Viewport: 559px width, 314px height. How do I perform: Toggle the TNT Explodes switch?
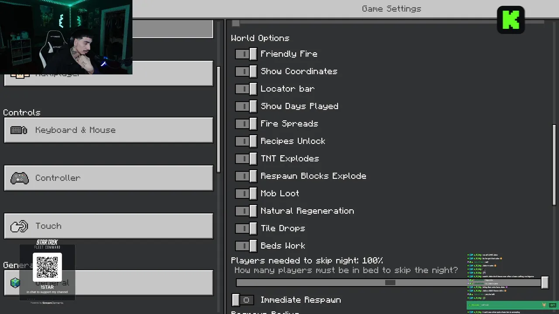[x=246, y=159]
